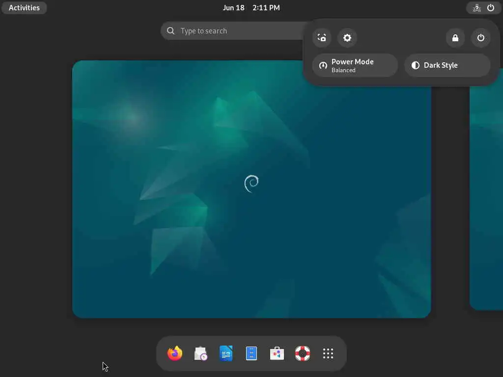Take a screenshot from quick settings
The image size is (503, 377).
click(322, 38)
